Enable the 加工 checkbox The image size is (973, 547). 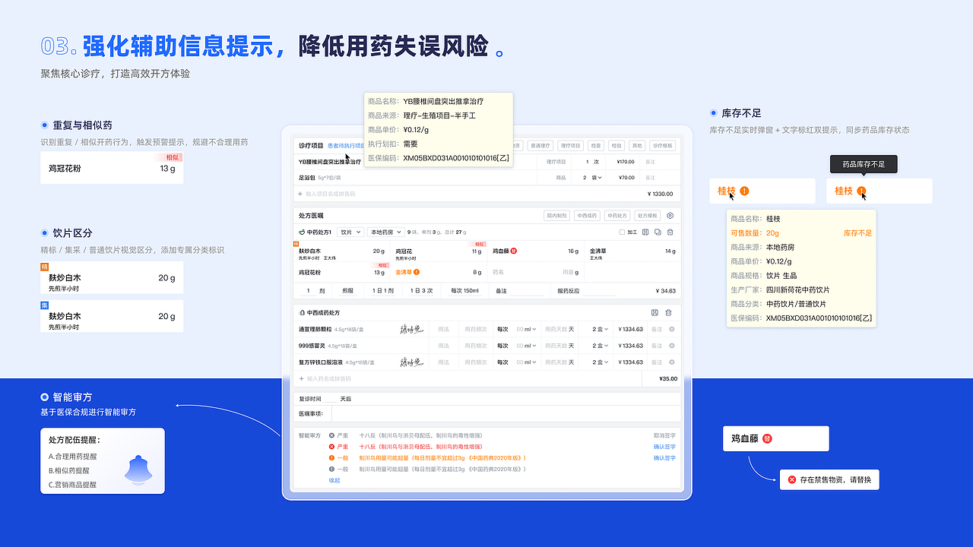622,230
